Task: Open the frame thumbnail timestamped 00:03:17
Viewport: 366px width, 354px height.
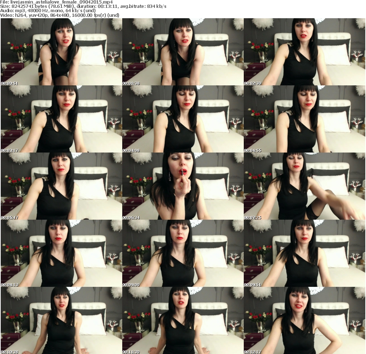Action: tap(61, 119)
